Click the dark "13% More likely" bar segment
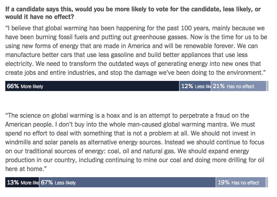Screen dimensions: 277x197 (22, 182)
